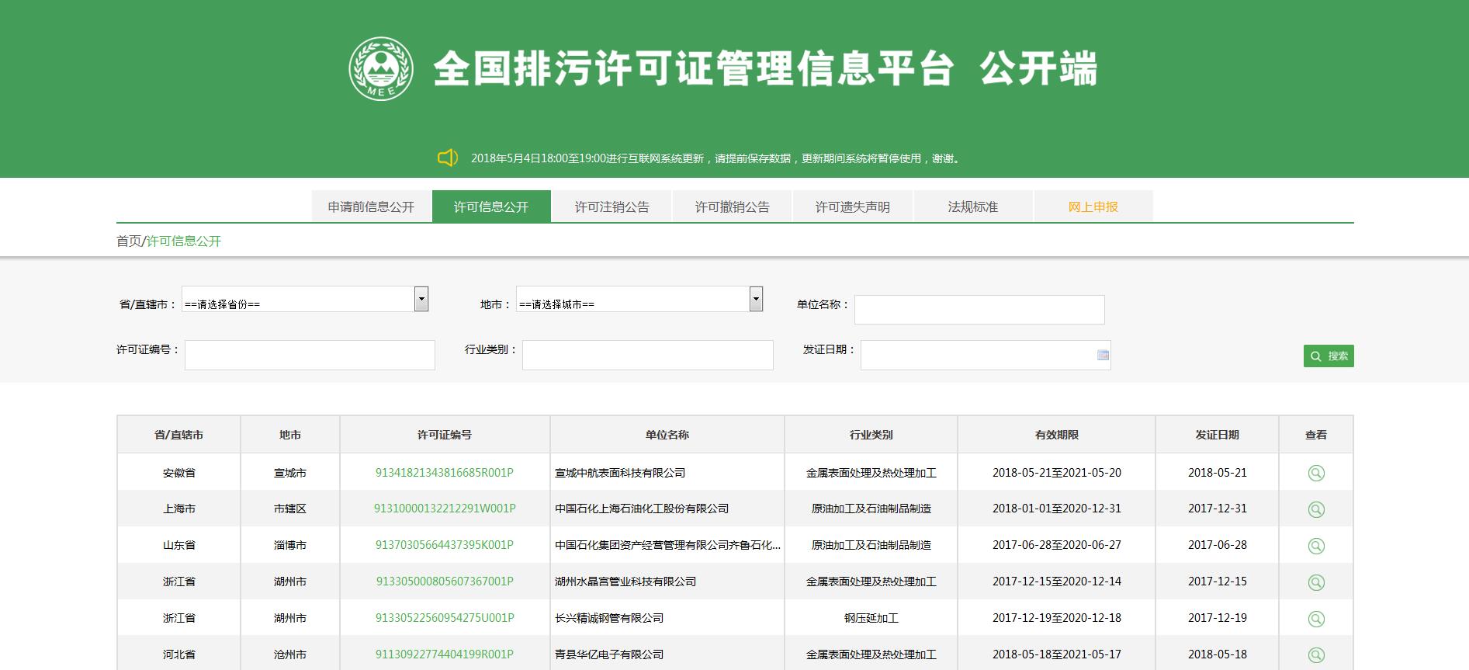Select the 许可信息公开 tab
Image resolution: width=1469 pixels, height=670 pixels.
[x=491, y=207]
